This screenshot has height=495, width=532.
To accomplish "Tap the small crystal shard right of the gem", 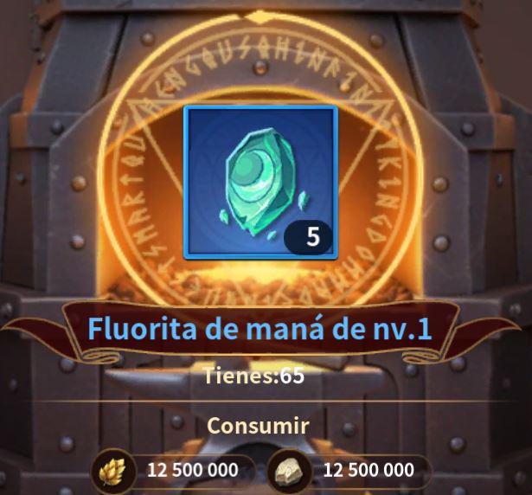I will pyautogui.click(x=302, y=201).
